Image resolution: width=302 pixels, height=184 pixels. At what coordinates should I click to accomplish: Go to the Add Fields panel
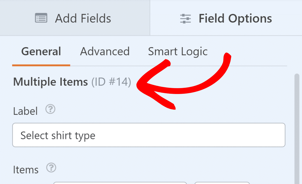pos(75,18)
